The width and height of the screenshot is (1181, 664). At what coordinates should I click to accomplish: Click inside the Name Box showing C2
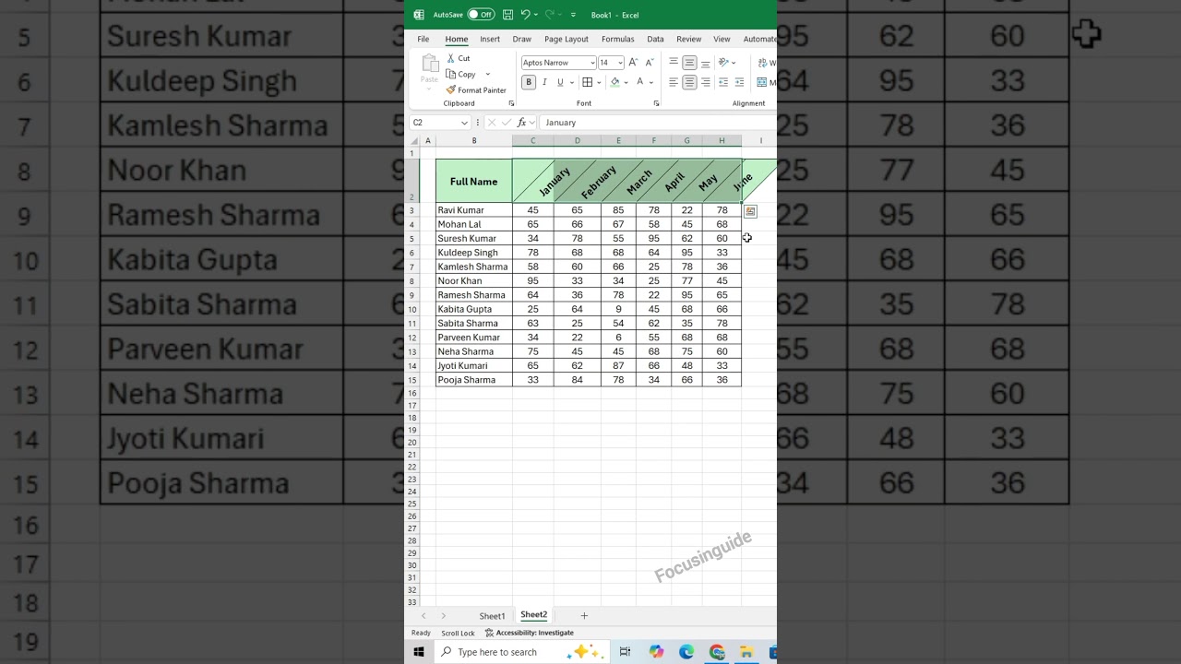click(x=435, y=123)
